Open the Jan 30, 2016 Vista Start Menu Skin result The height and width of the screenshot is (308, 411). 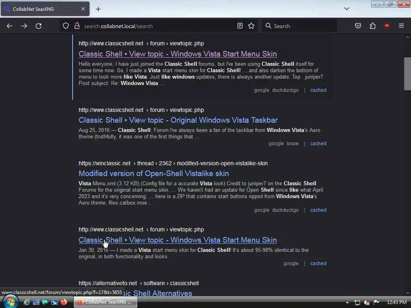pyautogui.click(x=178, y=240)
